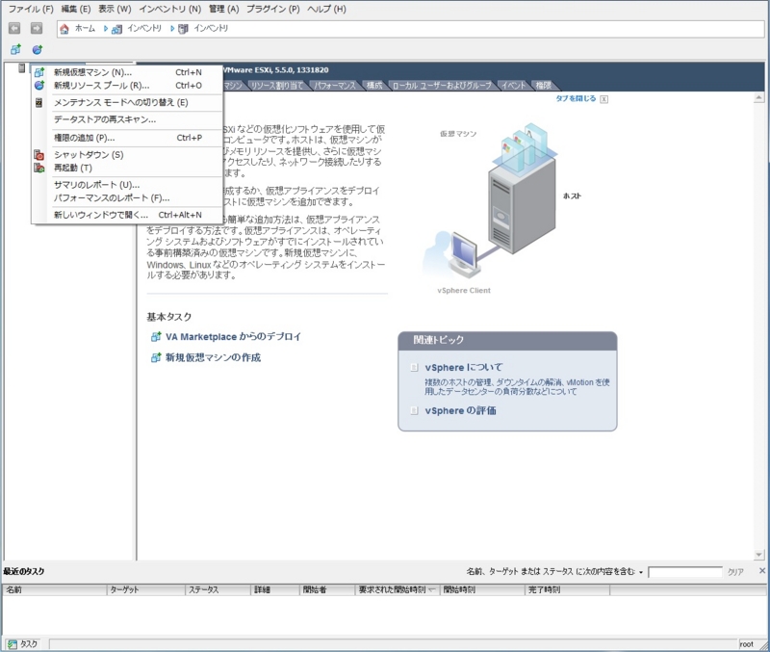Sort by 要求された開始時刻 column header
This screenshot has width=770, height=652.
pos(398,589)
